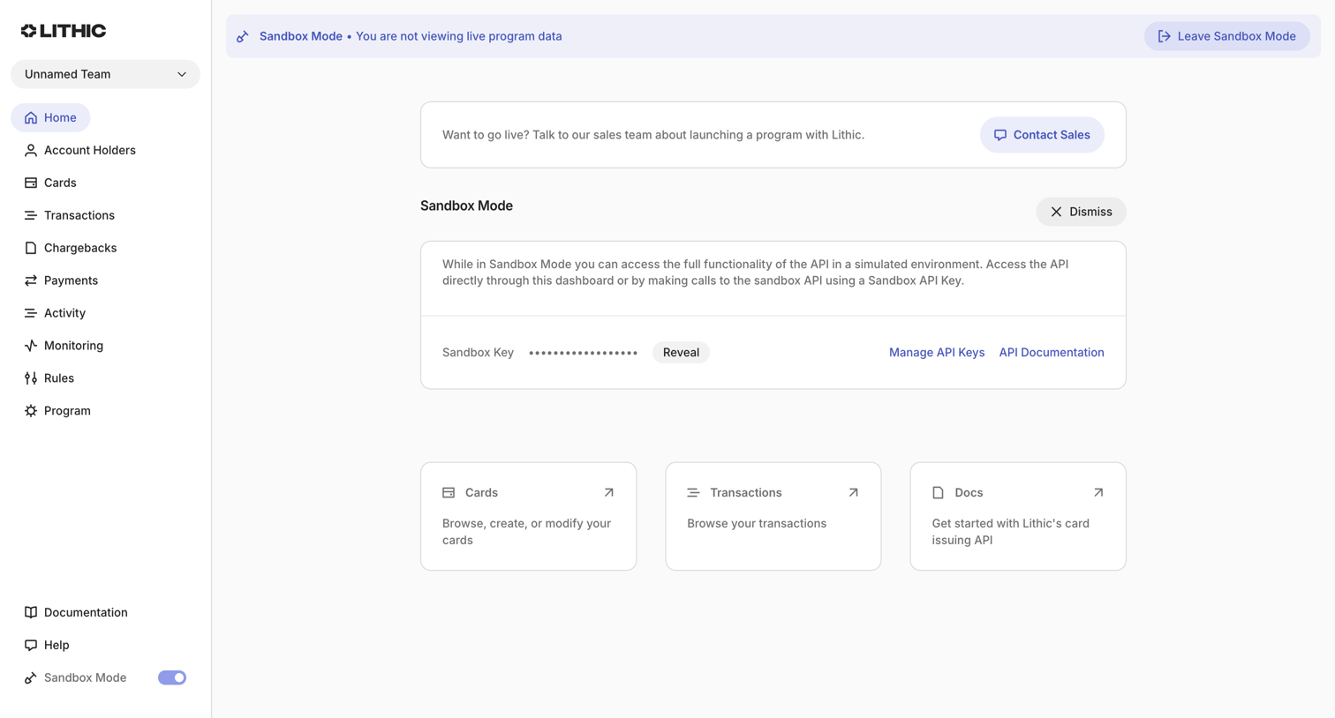Click 'Browse your transactions' tile text
The image size is (1335, 718).
click(x=757, y=523)
